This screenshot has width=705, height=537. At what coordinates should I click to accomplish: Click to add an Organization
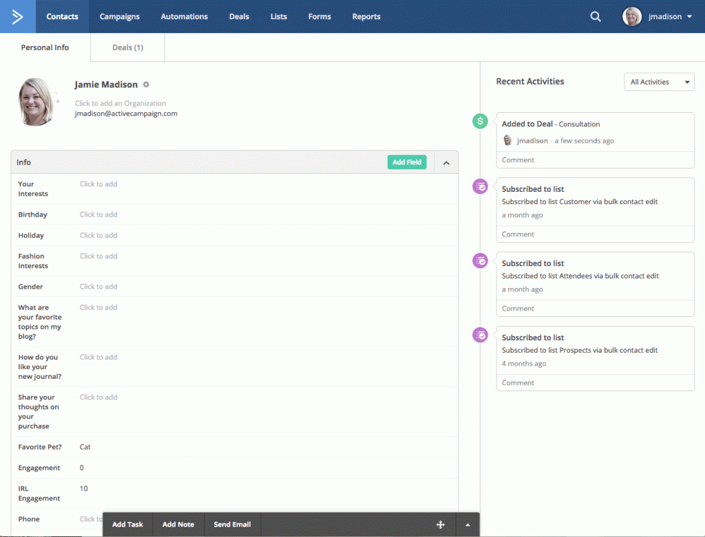(120, 103)
